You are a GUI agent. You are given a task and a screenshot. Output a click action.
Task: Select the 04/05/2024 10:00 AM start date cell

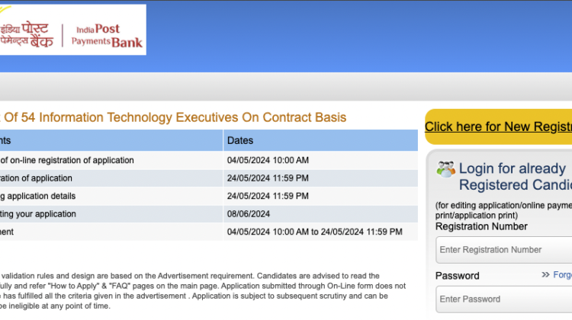(x=268, y=160)
